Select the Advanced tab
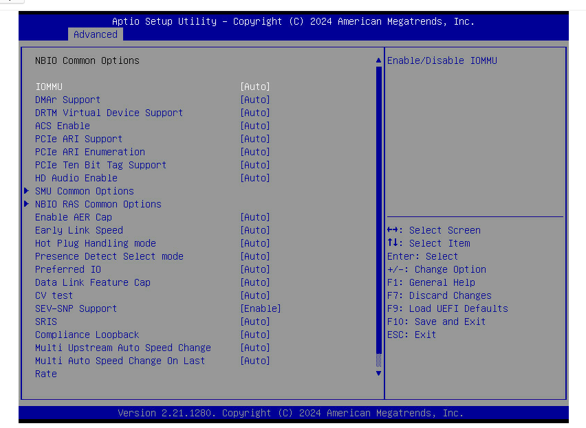 [95, 34]
